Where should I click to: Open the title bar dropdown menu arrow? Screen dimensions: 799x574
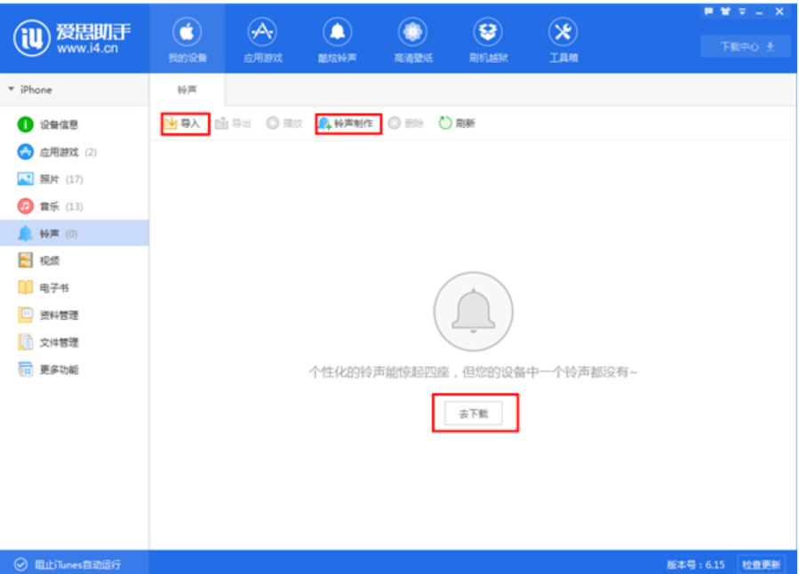(x=741, y=12)
